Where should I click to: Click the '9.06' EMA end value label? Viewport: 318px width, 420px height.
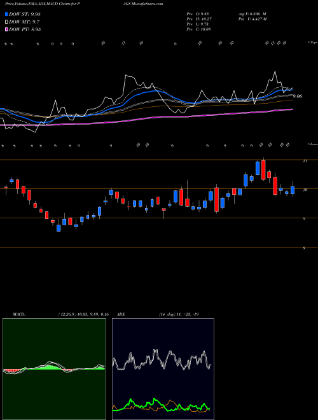coord(298,96)
